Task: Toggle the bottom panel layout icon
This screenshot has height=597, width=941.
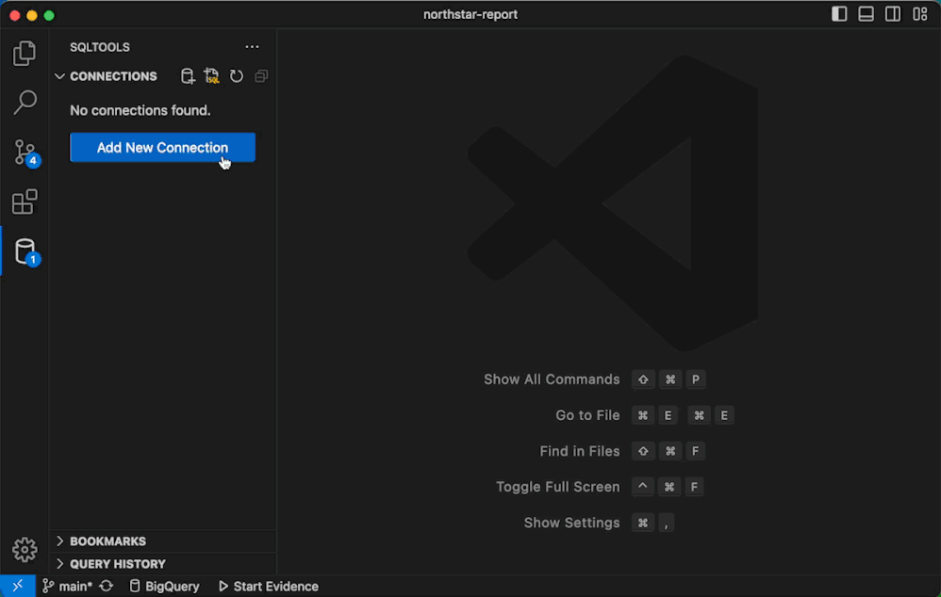Action: [x=866, y=14]
